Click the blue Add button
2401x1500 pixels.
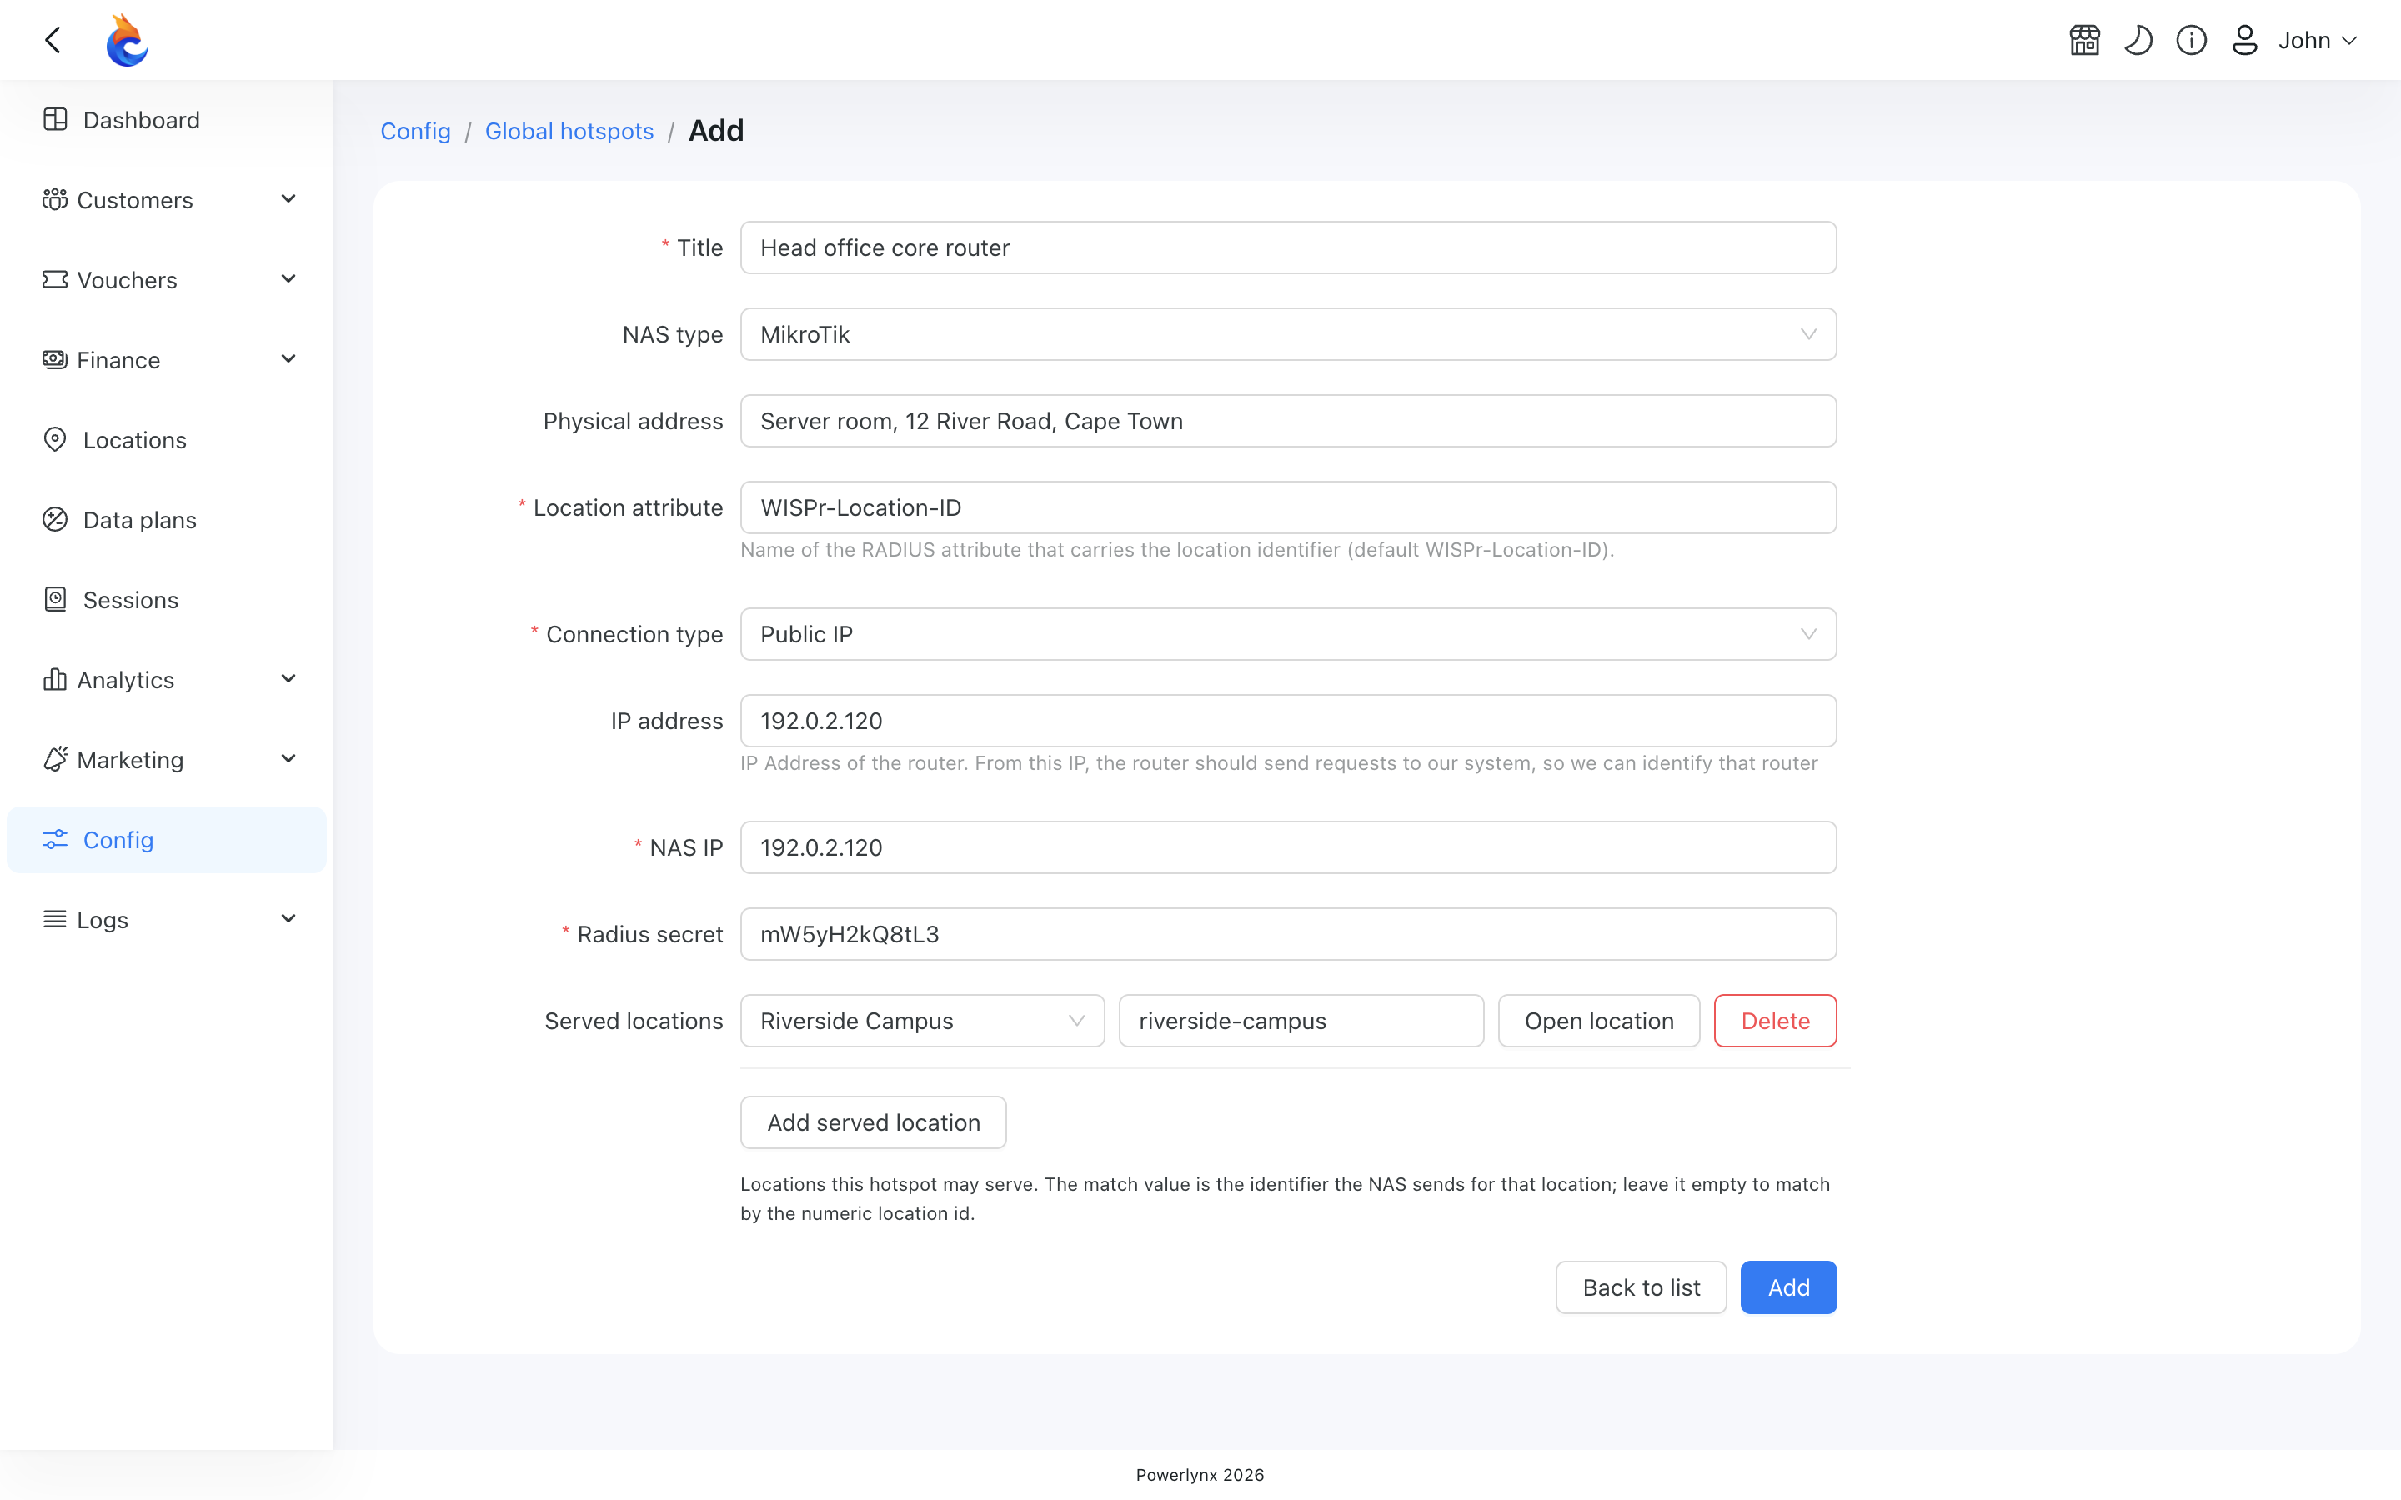[1788, 1287]
